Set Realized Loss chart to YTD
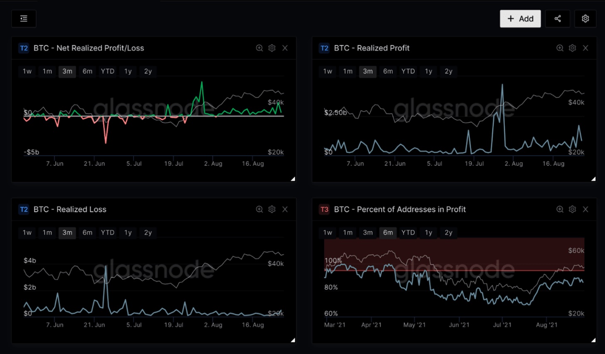The height and width of the screenshot is (354, 605). pos(108,233)
